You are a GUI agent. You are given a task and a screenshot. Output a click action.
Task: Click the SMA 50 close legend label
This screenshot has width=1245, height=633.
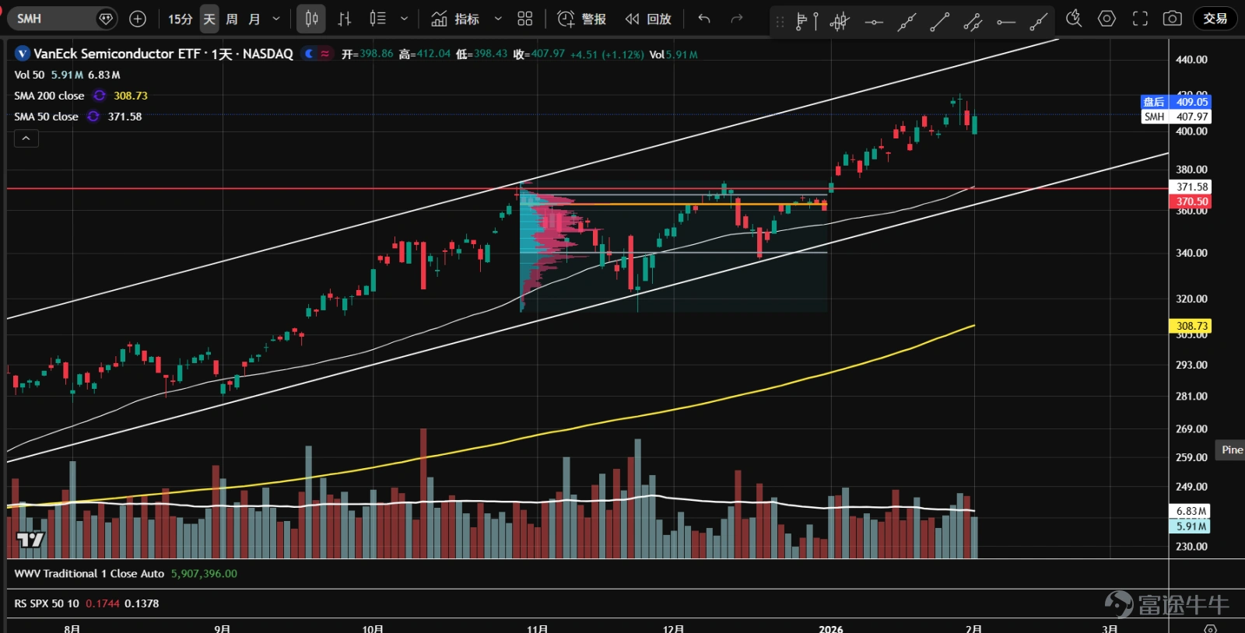click(46, 117)
